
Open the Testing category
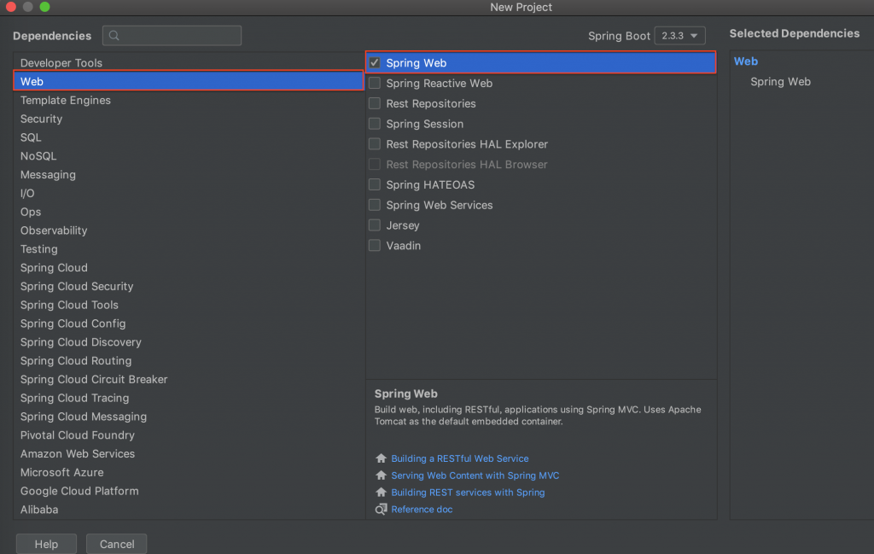point(189,249)
